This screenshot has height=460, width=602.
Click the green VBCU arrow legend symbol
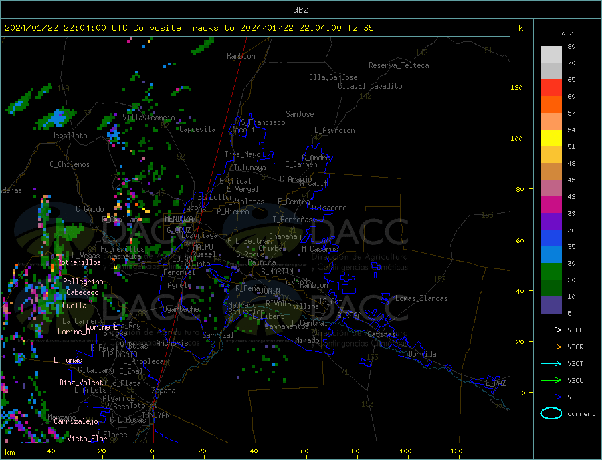pyautogui.click(x=551, y=381)
